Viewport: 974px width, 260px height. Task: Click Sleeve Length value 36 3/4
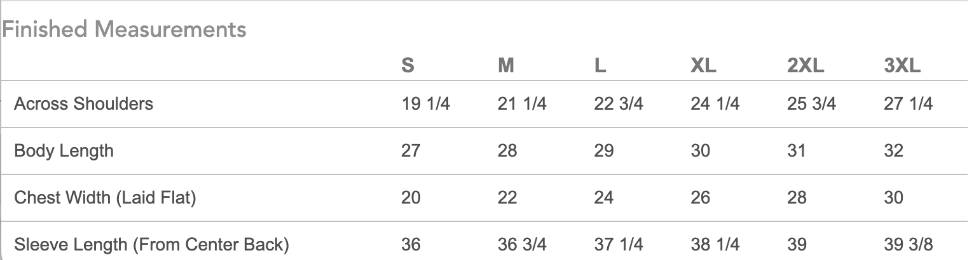[523, 244]
